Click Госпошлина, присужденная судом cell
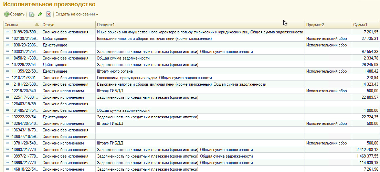 tap(127, 78)
